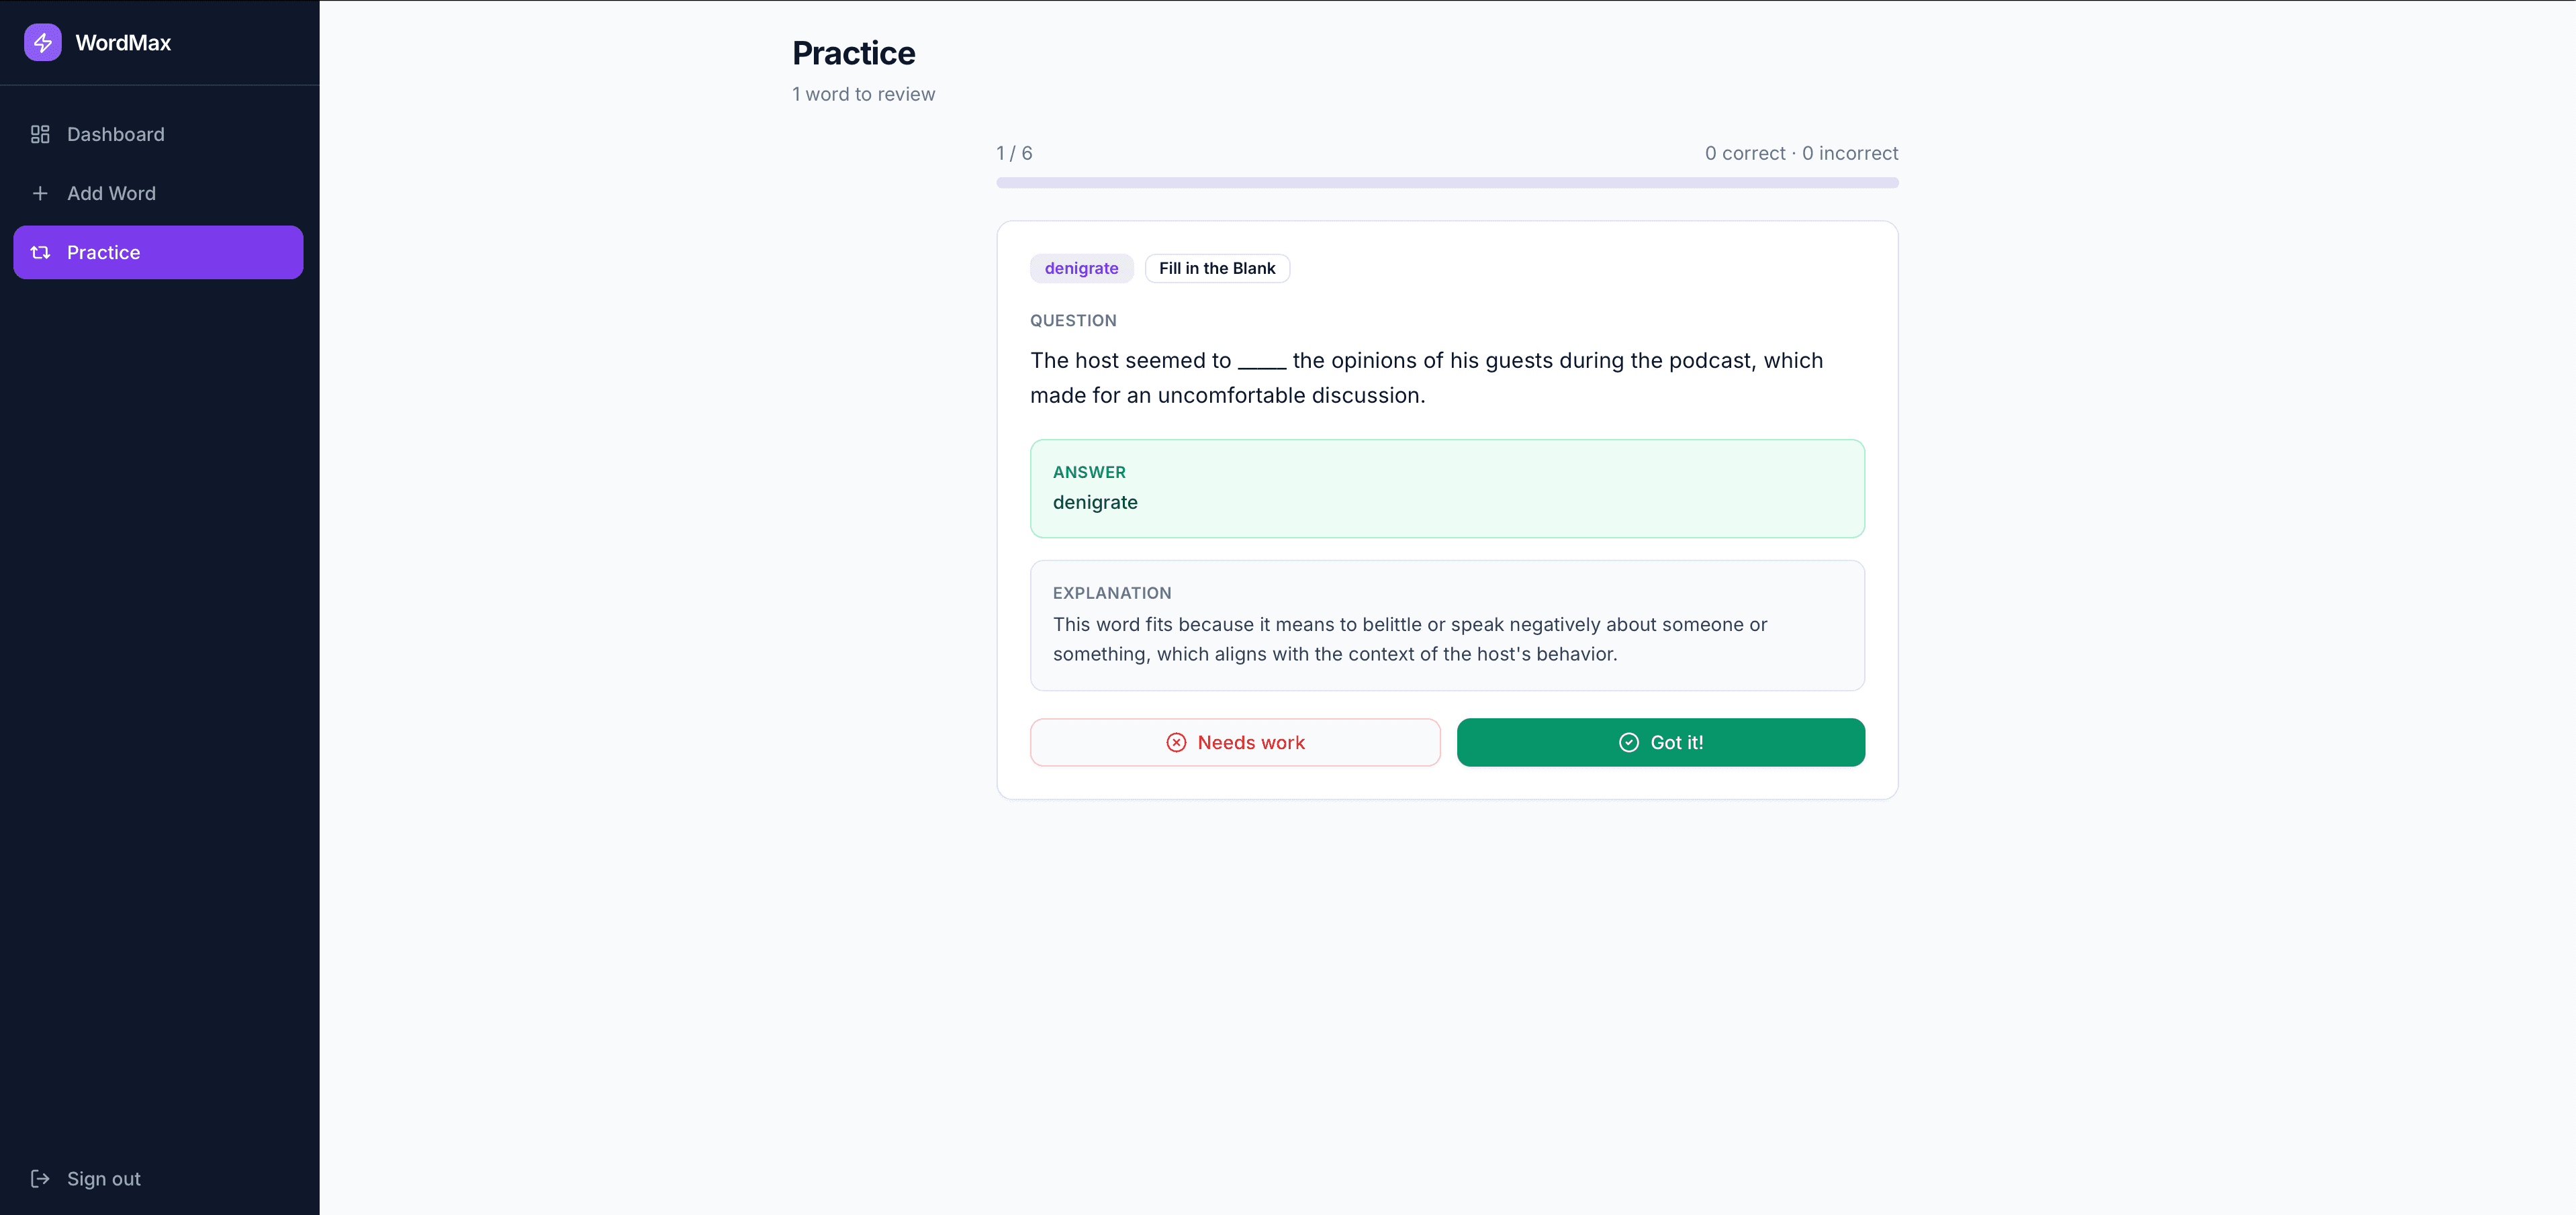The image size is (2576, 1215).
Task: Switch to the Add Word section
Action: [x=111, y=193]
